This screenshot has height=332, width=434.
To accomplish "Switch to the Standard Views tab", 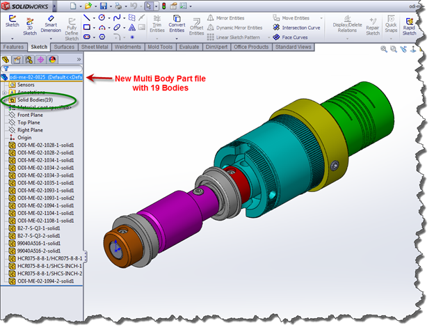I will [294, 47].
